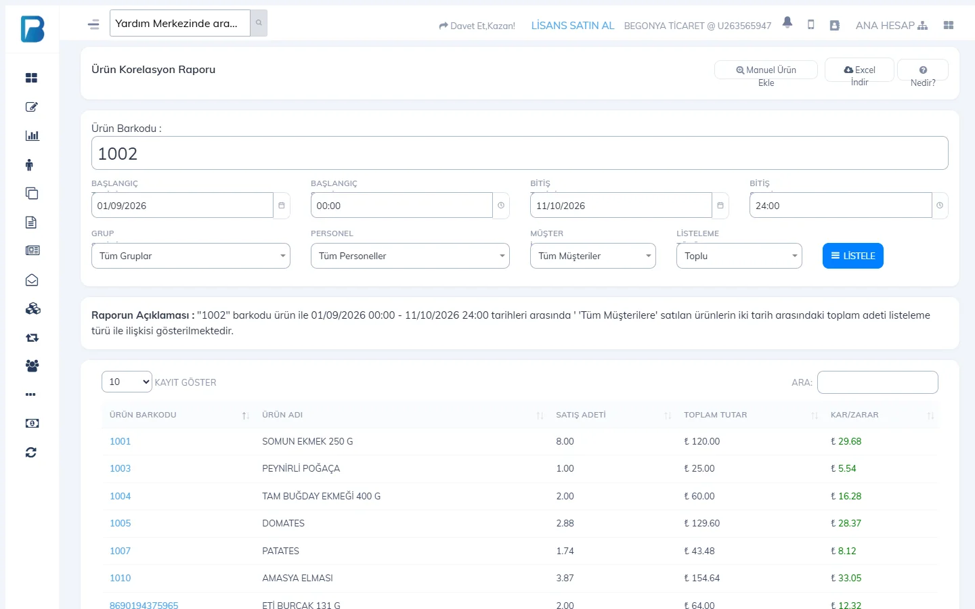The height and width of the screenshot is (609, 975).
Task: Click the help center search magnifier button
Action: [259, 23]
